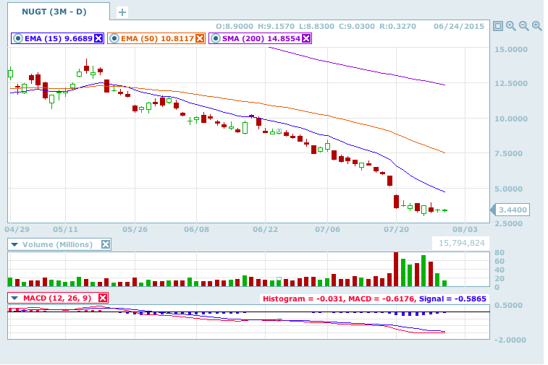
Task: Click the 05/26 date axis label
Action: pyautogui.click(x=135, y=229)
